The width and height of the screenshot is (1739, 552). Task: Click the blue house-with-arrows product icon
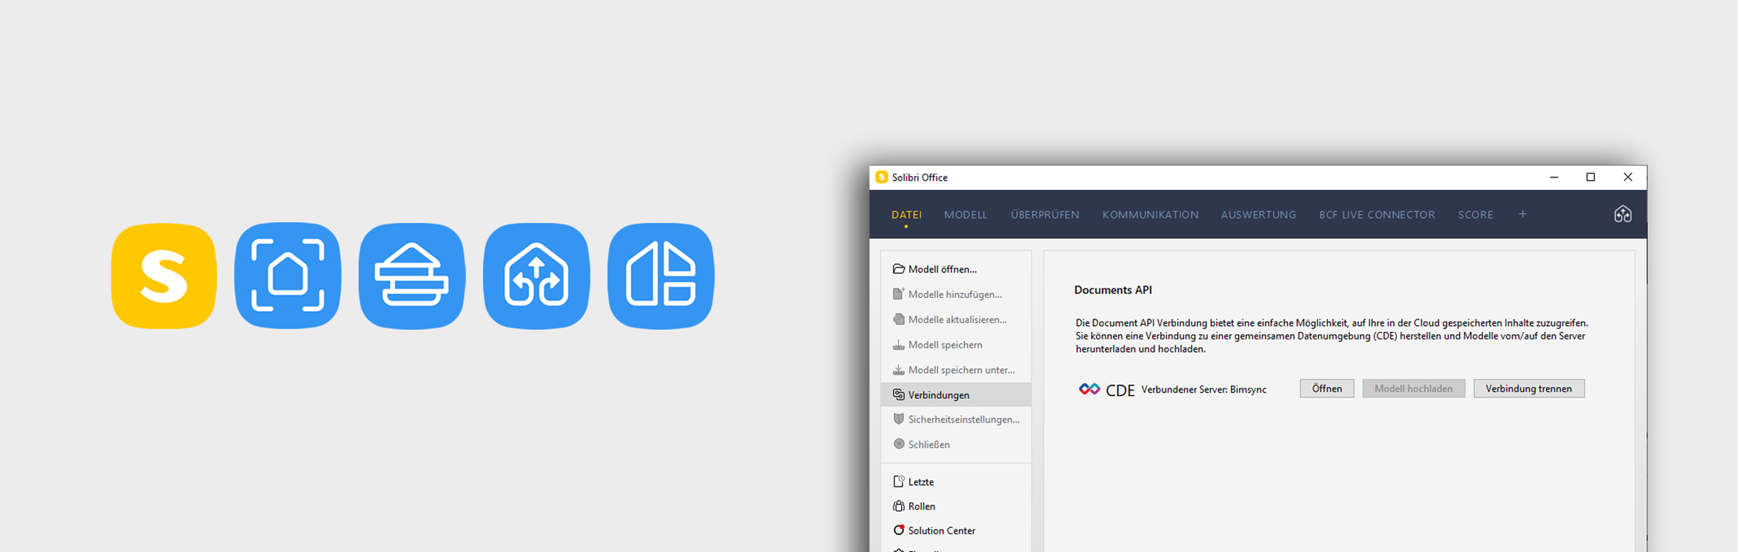(537, 276)
